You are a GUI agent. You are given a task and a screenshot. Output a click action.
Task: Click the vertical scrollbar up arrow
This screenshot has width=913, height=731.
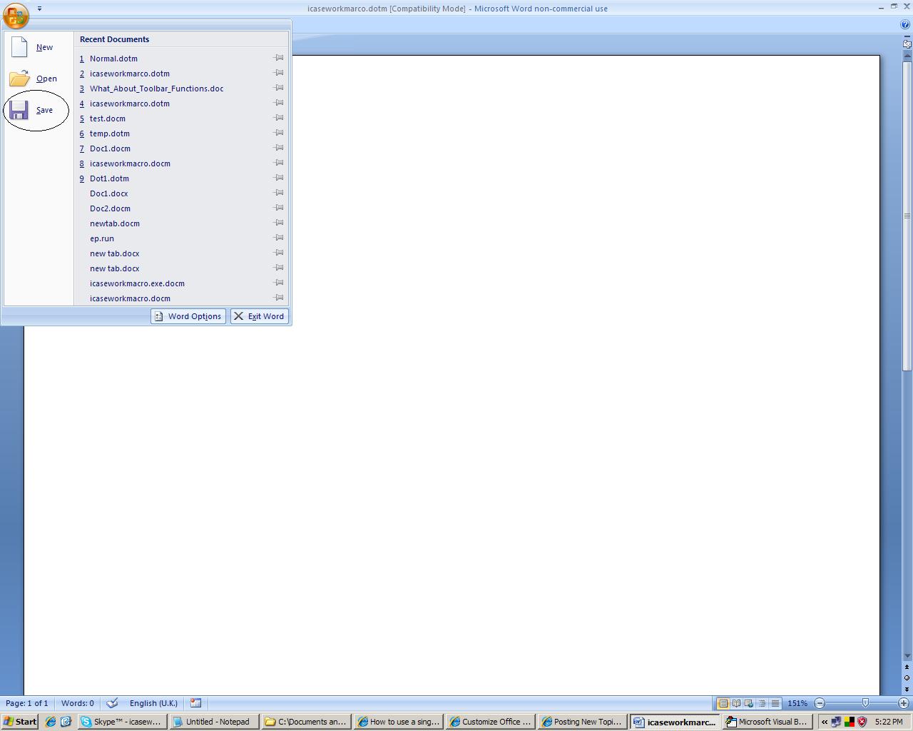907,54
